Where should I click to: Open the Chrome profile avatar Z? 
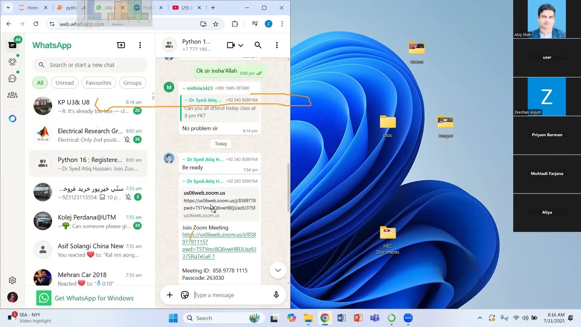tap(269, 24)
